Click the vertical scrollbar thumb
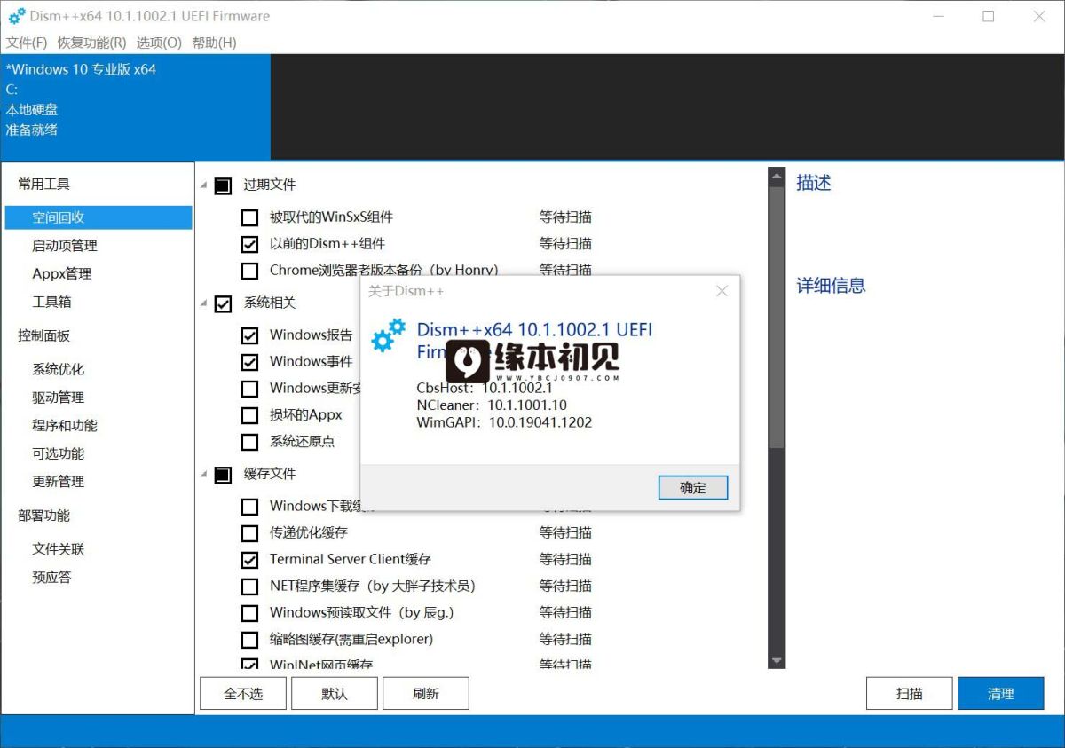The height and width of the screenshot is (748, 1065). (x=777, y=317)
